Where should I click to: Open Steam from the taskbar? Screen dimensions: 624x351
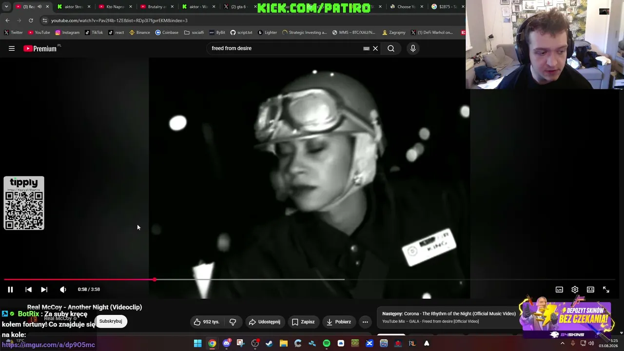pos(269,344)
